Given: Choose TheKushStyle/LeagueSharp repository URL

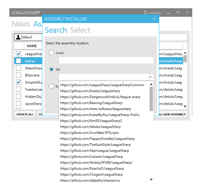Looking at the screenshot, I should pyautogui.click(x=96, y=145).
